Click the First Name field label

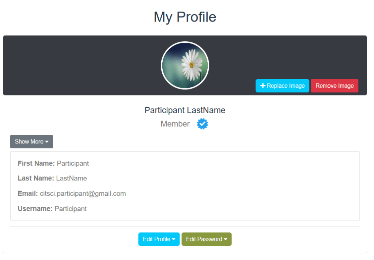click(x=36, y=163)
